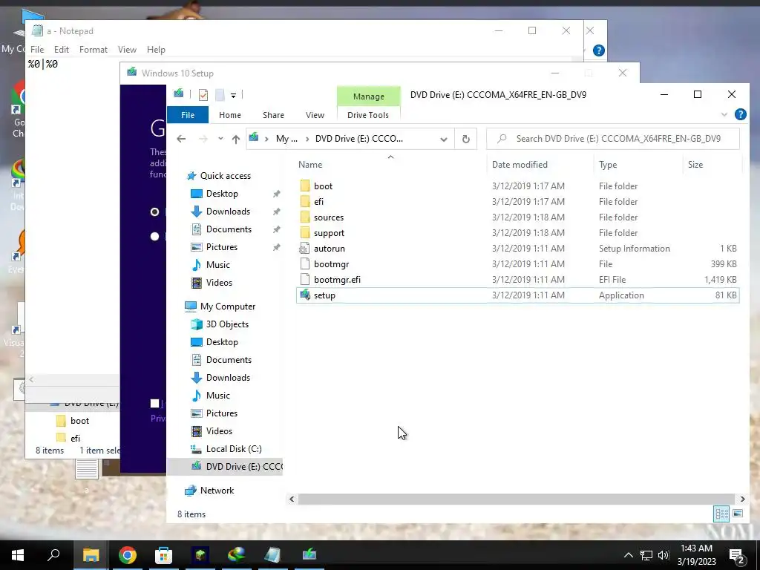The image size is (760, 570).
Task: Sort by the Size column header
Action: (x=712, y=164)
